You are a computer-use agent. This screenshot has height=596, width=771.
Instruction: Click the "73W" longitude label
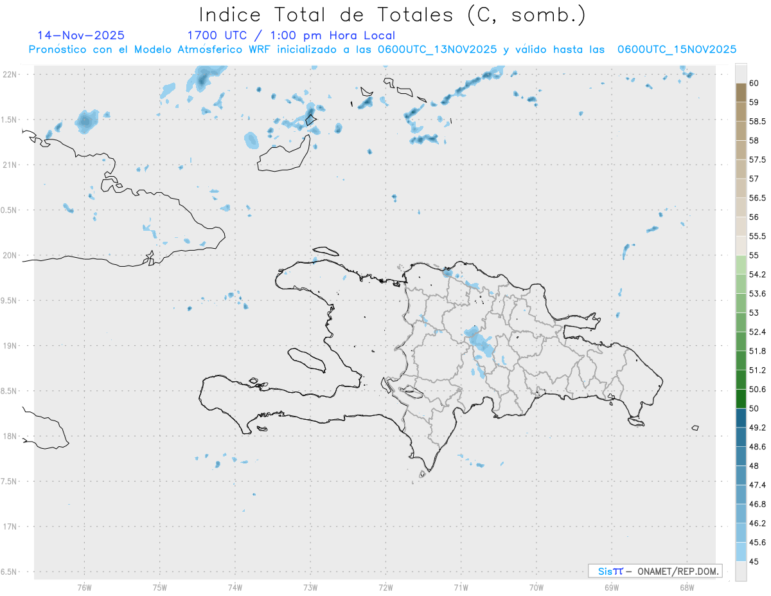coord(310,587)
